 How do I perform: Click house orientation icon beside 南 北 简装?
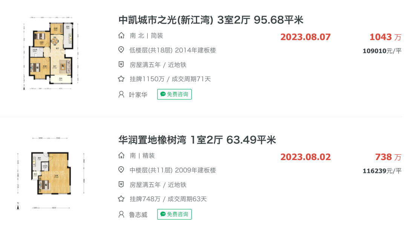121,35
